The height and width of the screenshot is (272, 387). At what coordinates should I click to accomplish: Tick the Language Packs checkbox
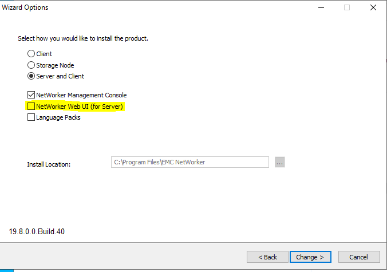[31, 117]
